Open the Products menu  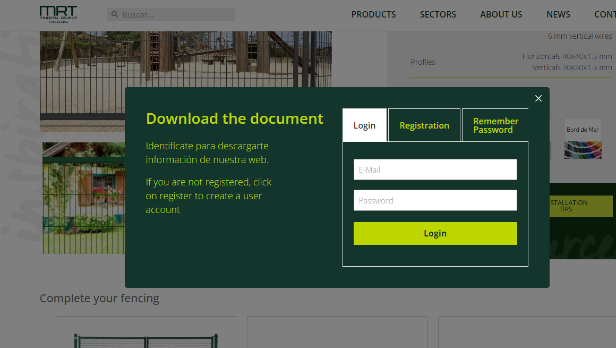(374, 14)
